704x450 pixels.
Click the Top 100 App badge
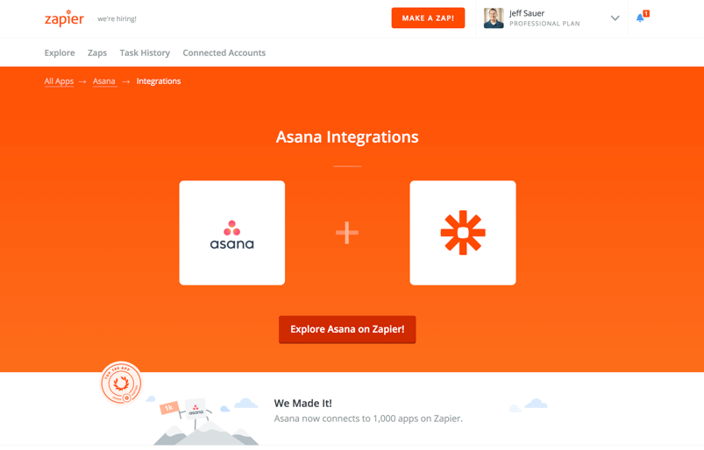tap(121, 383)
